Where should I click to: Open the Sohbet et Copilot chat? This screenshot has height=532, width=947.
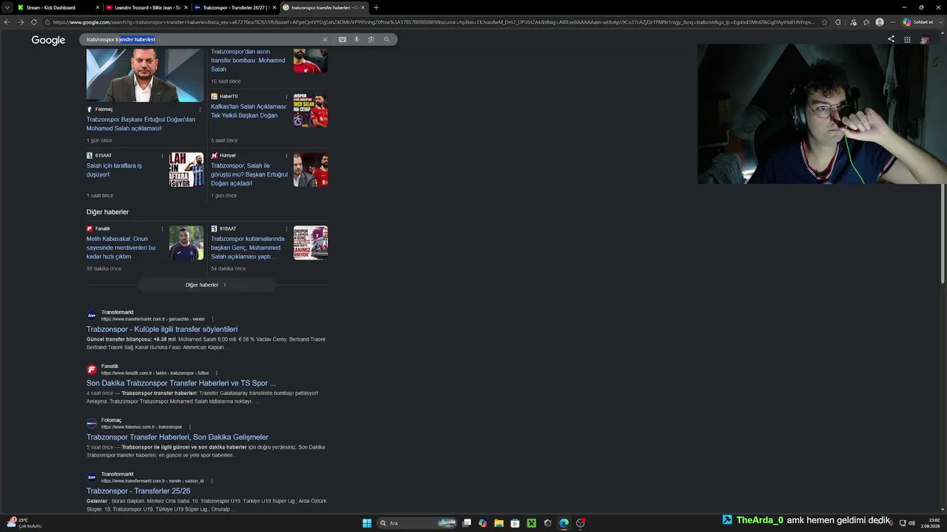[917, 22]
